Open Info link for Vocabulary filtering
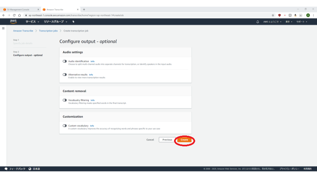317x178 pixels. click(x=92, y=100)
